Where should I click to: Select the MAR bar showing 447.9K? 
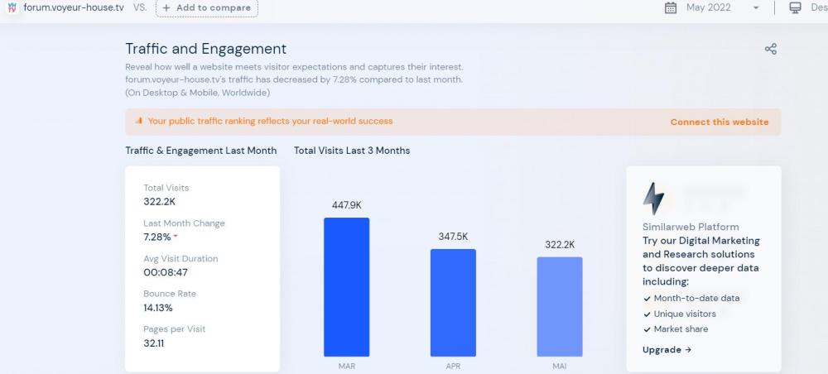[346, 286]
